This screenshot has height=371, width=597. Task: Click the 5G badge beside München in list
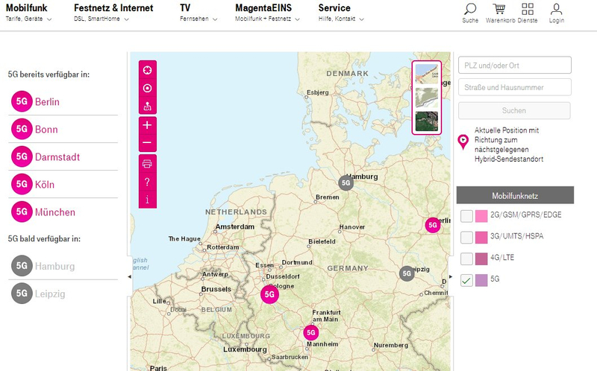[x=22, y=212]
